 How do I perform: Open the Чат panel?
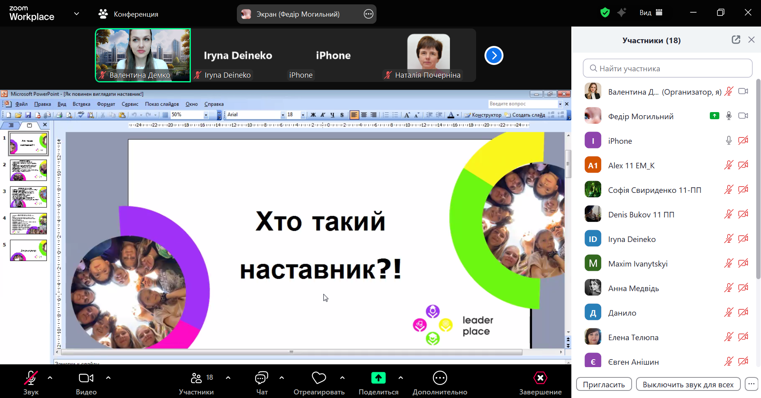(262, 383)
